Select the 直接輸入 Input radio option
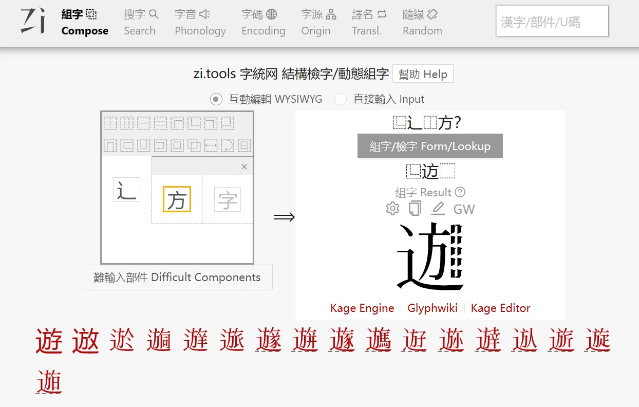 click(341, 99)
